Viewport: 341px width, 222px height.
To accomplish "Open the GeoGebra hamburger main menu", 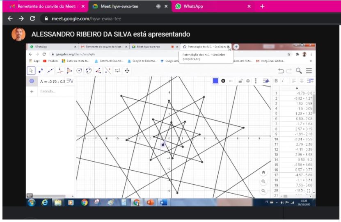I will pos(309,71).
